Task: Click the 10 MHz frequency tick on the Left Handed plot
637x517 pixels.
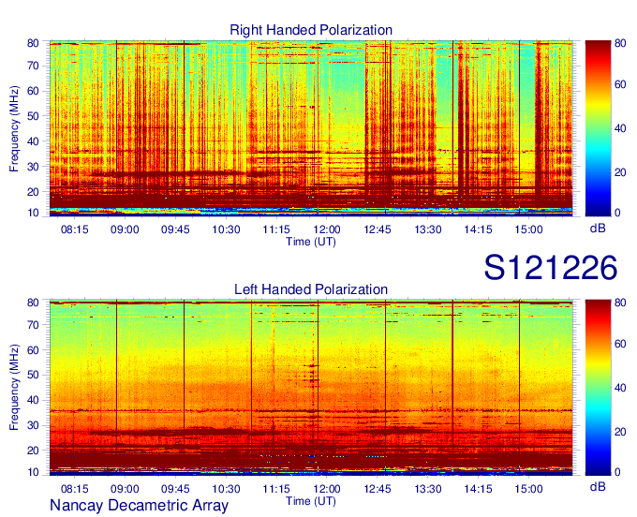Action: click(x=33, y=472)
